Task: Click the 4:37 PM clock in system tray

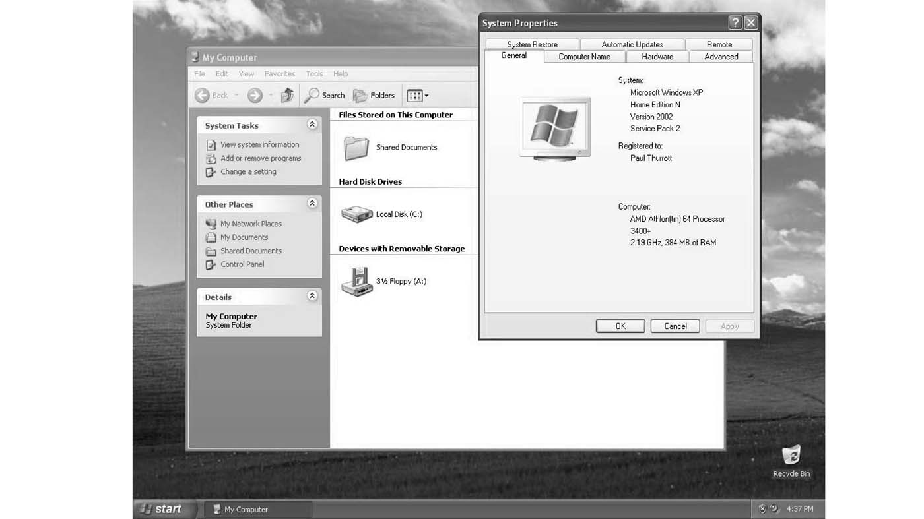Action: click(x=800, y=509)
